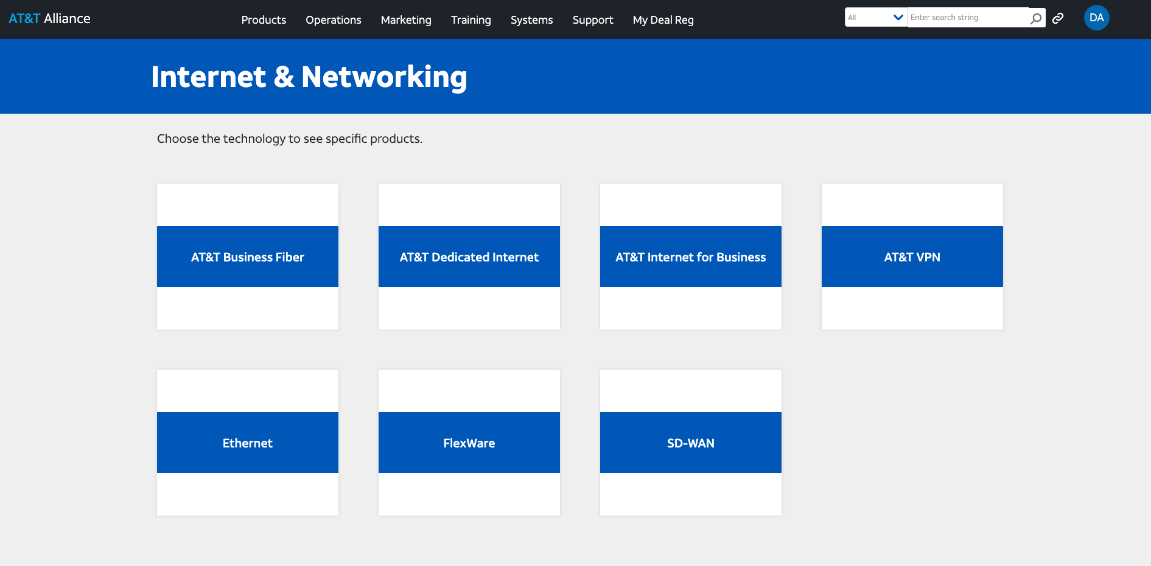Select the AT&T VPN card
The width and height of the screenshot is (1151, 566).
click(x=912, y=257)
